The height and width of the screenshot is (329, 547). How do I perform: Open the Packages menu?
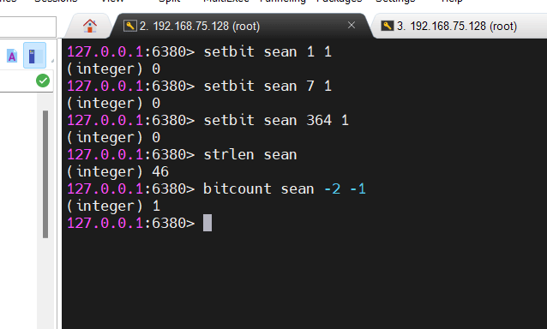pos(340,1)
